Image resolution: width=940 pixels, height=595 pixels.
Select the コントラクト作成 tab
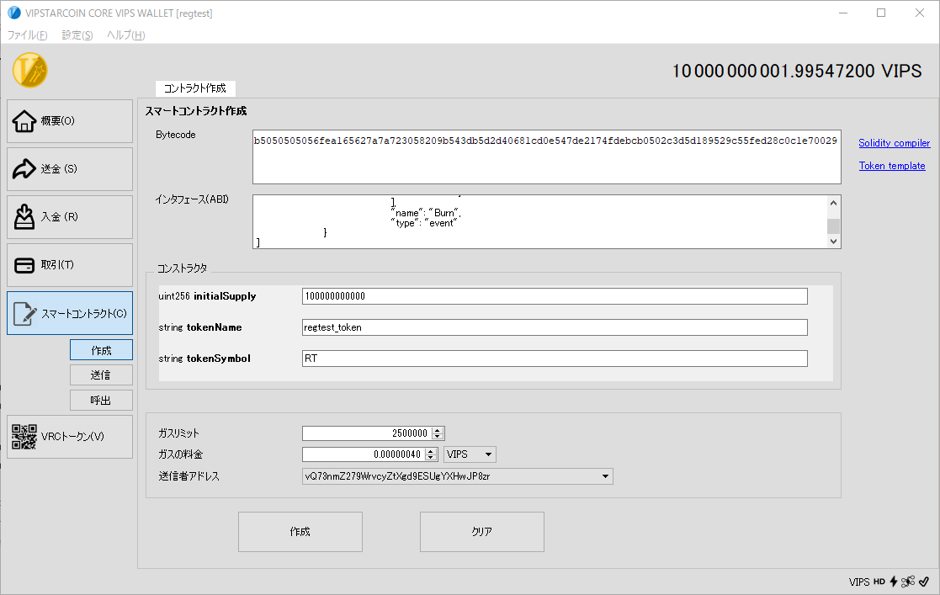[x=195, y=88]
